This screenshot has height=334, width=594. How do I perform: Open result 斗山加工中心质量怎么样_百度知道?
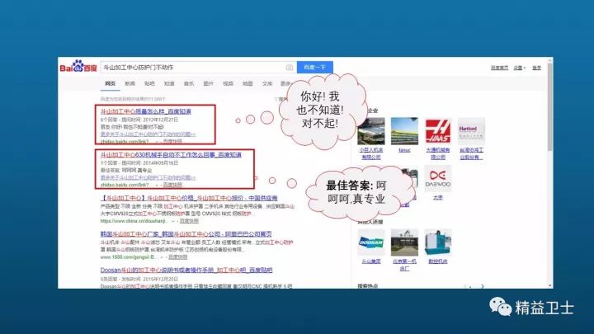146,111
